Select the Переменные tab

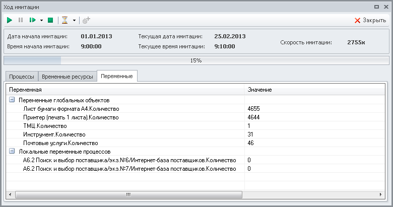click(x=116, y=76)
